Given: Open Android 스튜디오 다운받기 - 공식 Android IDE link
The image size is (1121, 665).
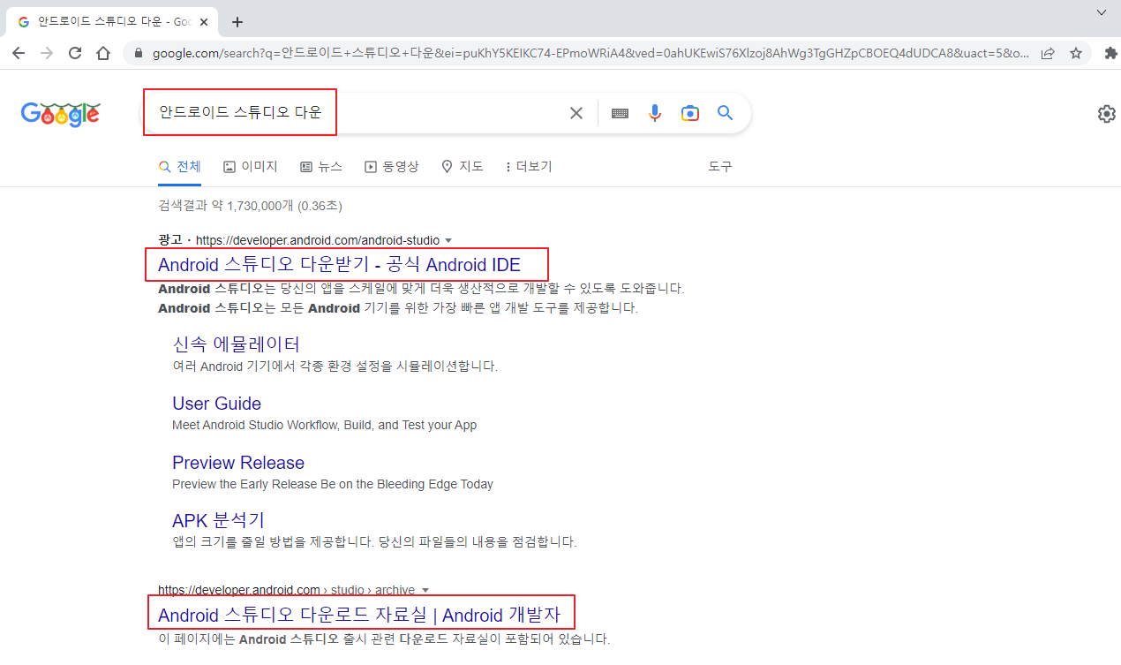Looking at the screenshot, I should tap(339, 264).
